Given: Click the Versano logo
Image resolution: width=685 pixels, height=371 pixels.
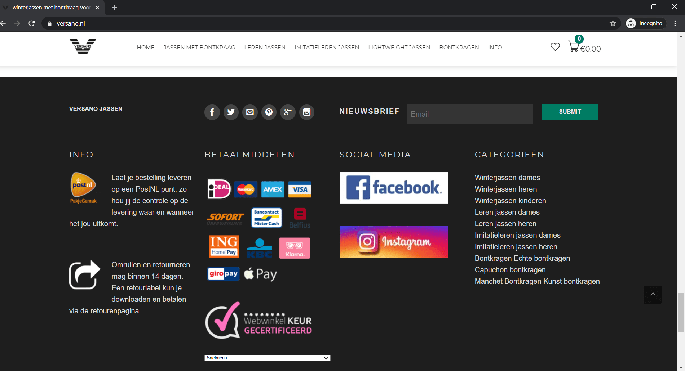Looking at the screenshot, I should 83,46.
